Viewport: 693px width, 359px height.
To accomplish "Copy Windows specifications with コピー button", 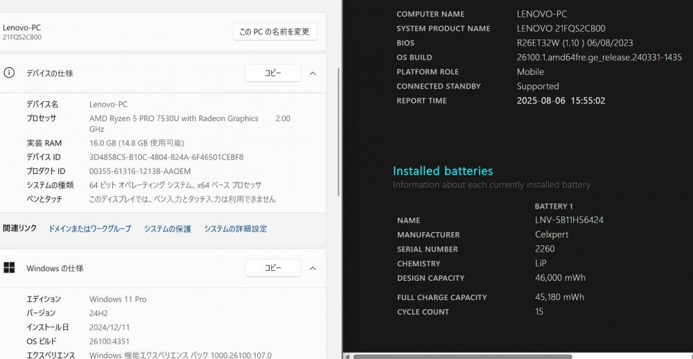I will coord(273,268).
